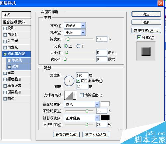Click the 深度 depth slider handle
166x144 pixels.
(68, 39)
